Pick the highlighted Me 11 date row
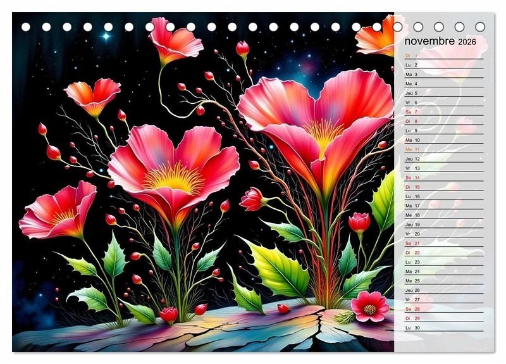Image resolution: width=506 pixels, height=364 pixels. (x=412, y=149)
